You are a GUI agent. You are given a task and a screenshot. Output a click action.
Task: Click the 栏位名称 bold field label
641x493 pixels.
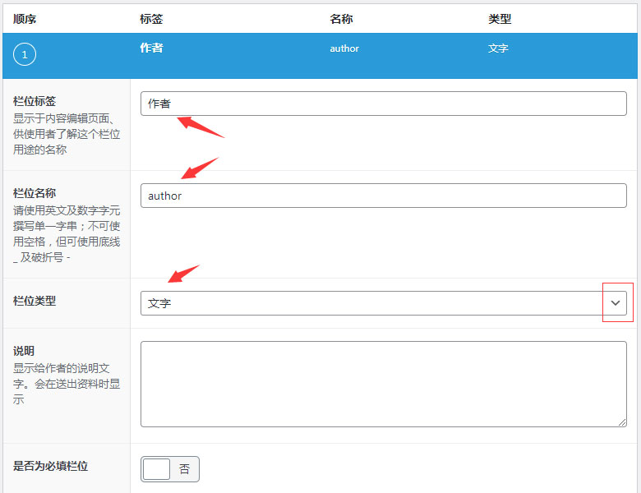[x=35, y=193]
